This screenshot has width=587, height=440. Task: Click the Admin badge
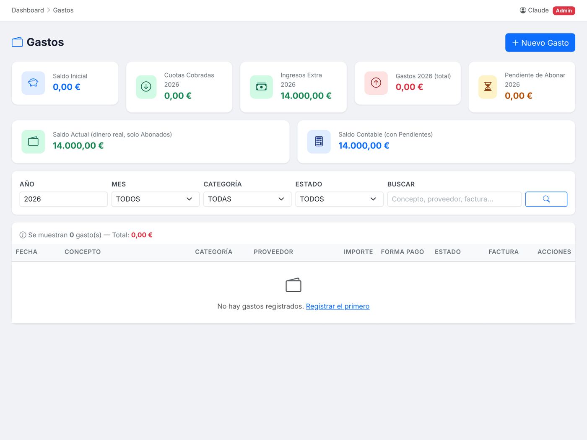tap(564, 10)
